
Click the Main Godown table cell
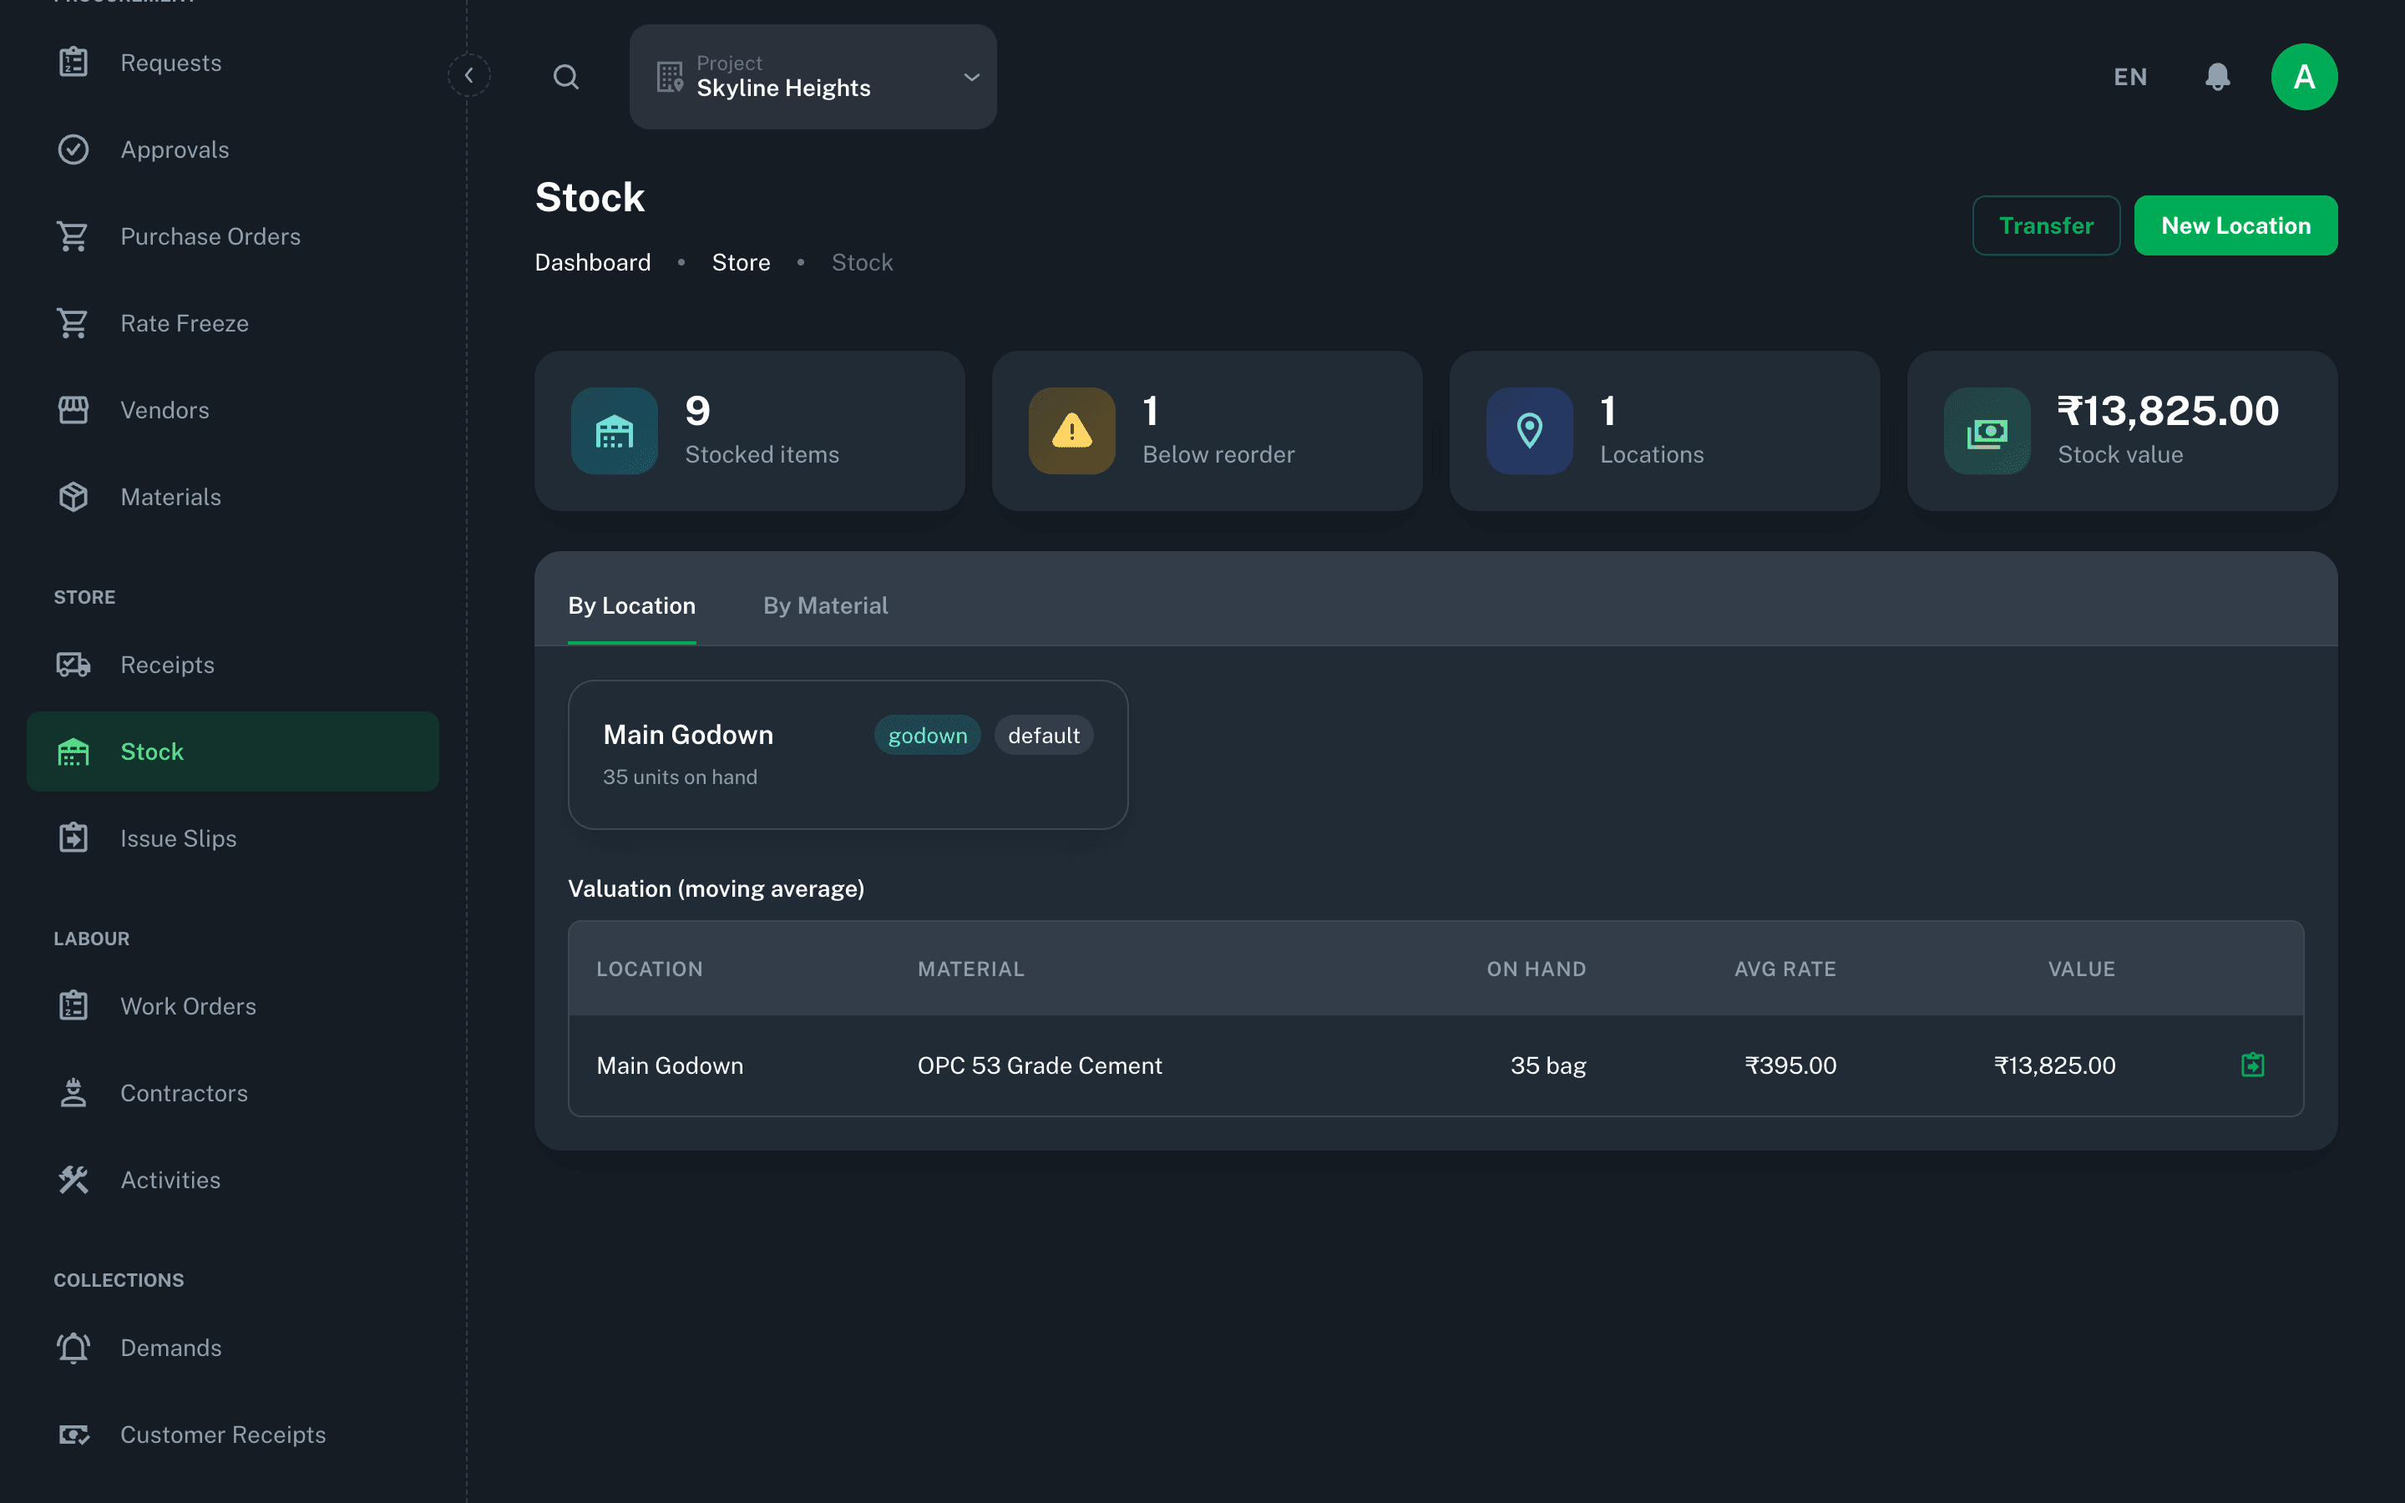[670, 1065]
